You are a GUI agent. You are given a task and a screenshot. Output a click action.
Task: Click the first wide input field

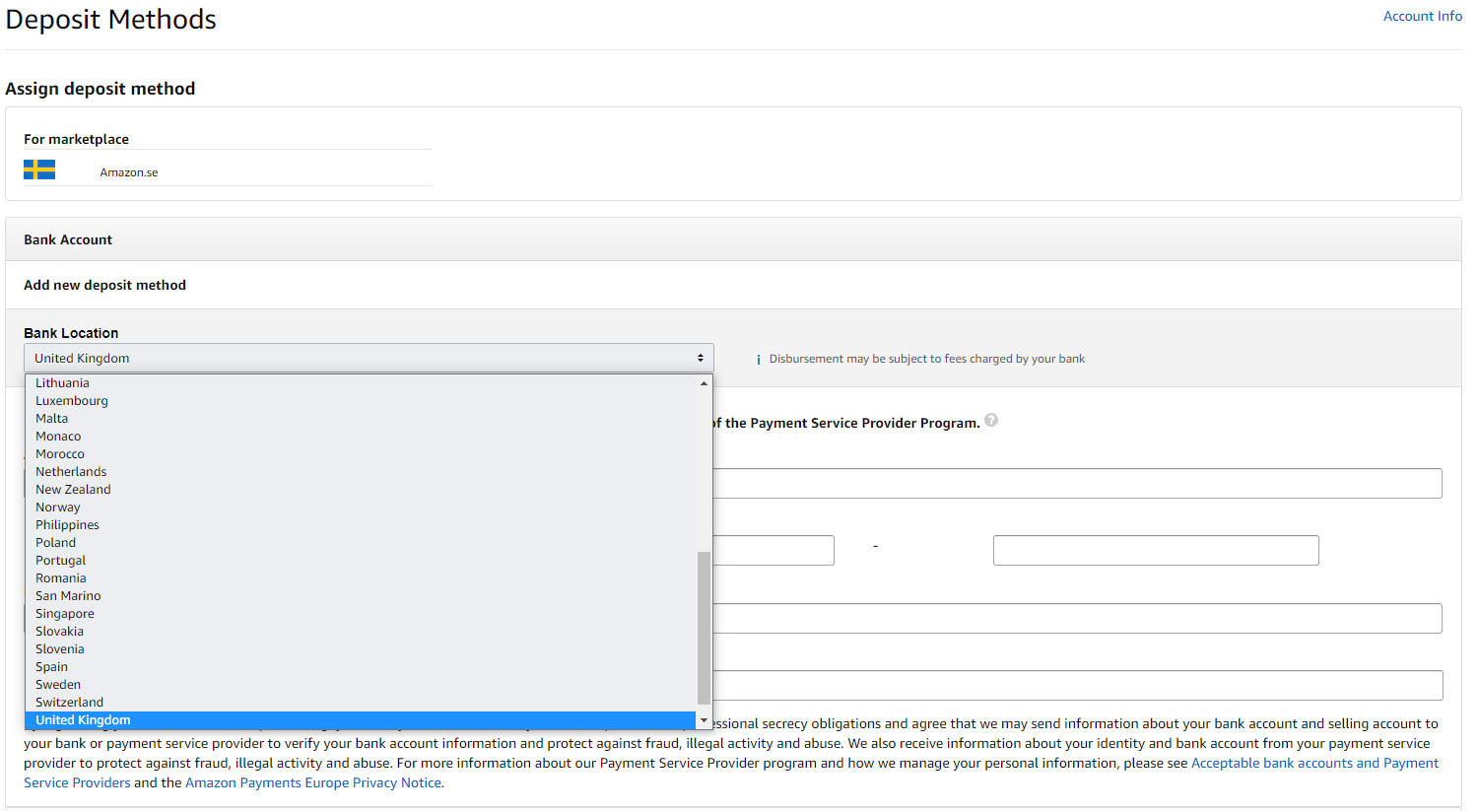pyautogui.click(x=1078, y=483)
